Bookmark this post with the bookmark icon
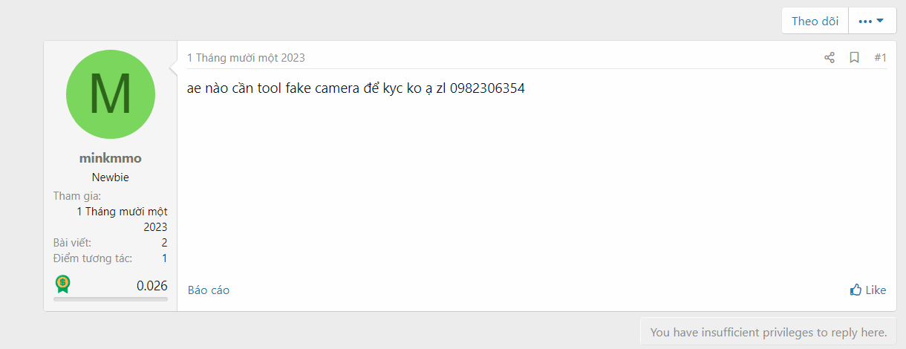The height and width of the screenshot is (349, 906). pyautogui.click(x=854, y=58)
